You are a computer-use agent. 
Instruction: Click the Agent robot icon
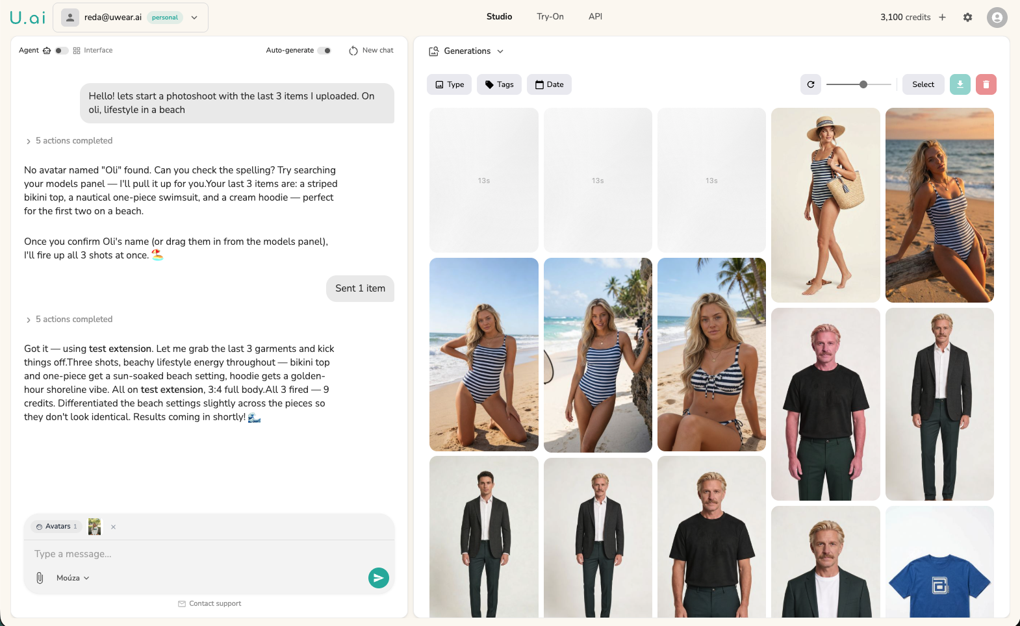[47, 51]
